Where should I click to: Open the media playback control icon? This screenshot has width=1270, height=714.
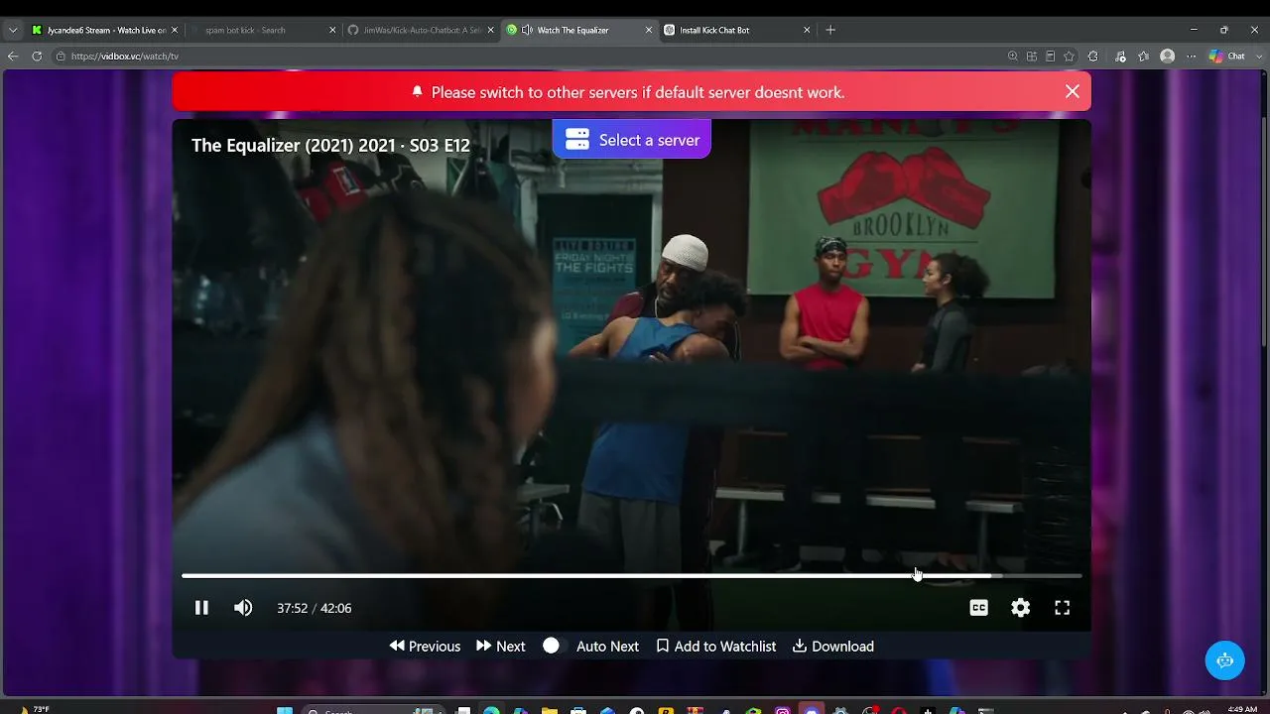pyautogui.click(x=1120, y=57)
